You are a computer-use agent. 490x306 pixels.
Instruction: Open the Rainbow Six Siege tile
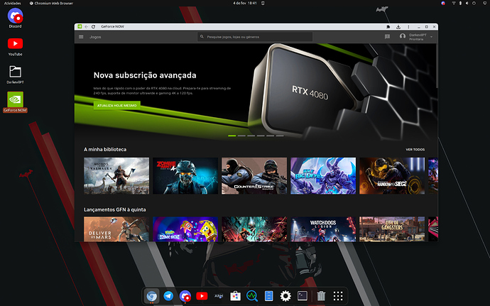point(392,175)
